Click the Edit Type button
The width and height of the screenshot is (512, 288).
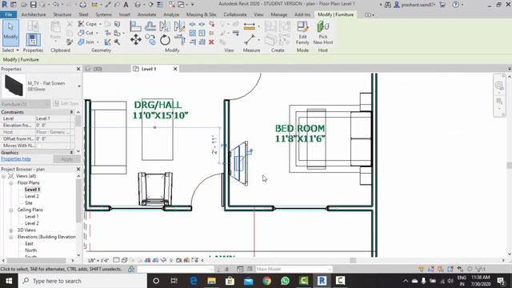[x=66, y=103]
